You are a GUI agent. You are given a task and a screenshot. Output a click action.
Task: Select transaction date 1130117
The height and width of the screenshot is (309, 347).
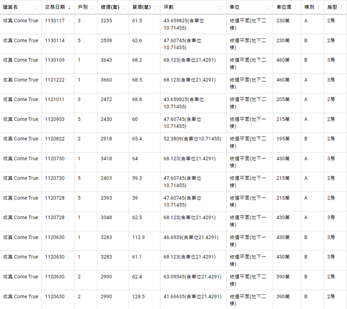(55, 21)
